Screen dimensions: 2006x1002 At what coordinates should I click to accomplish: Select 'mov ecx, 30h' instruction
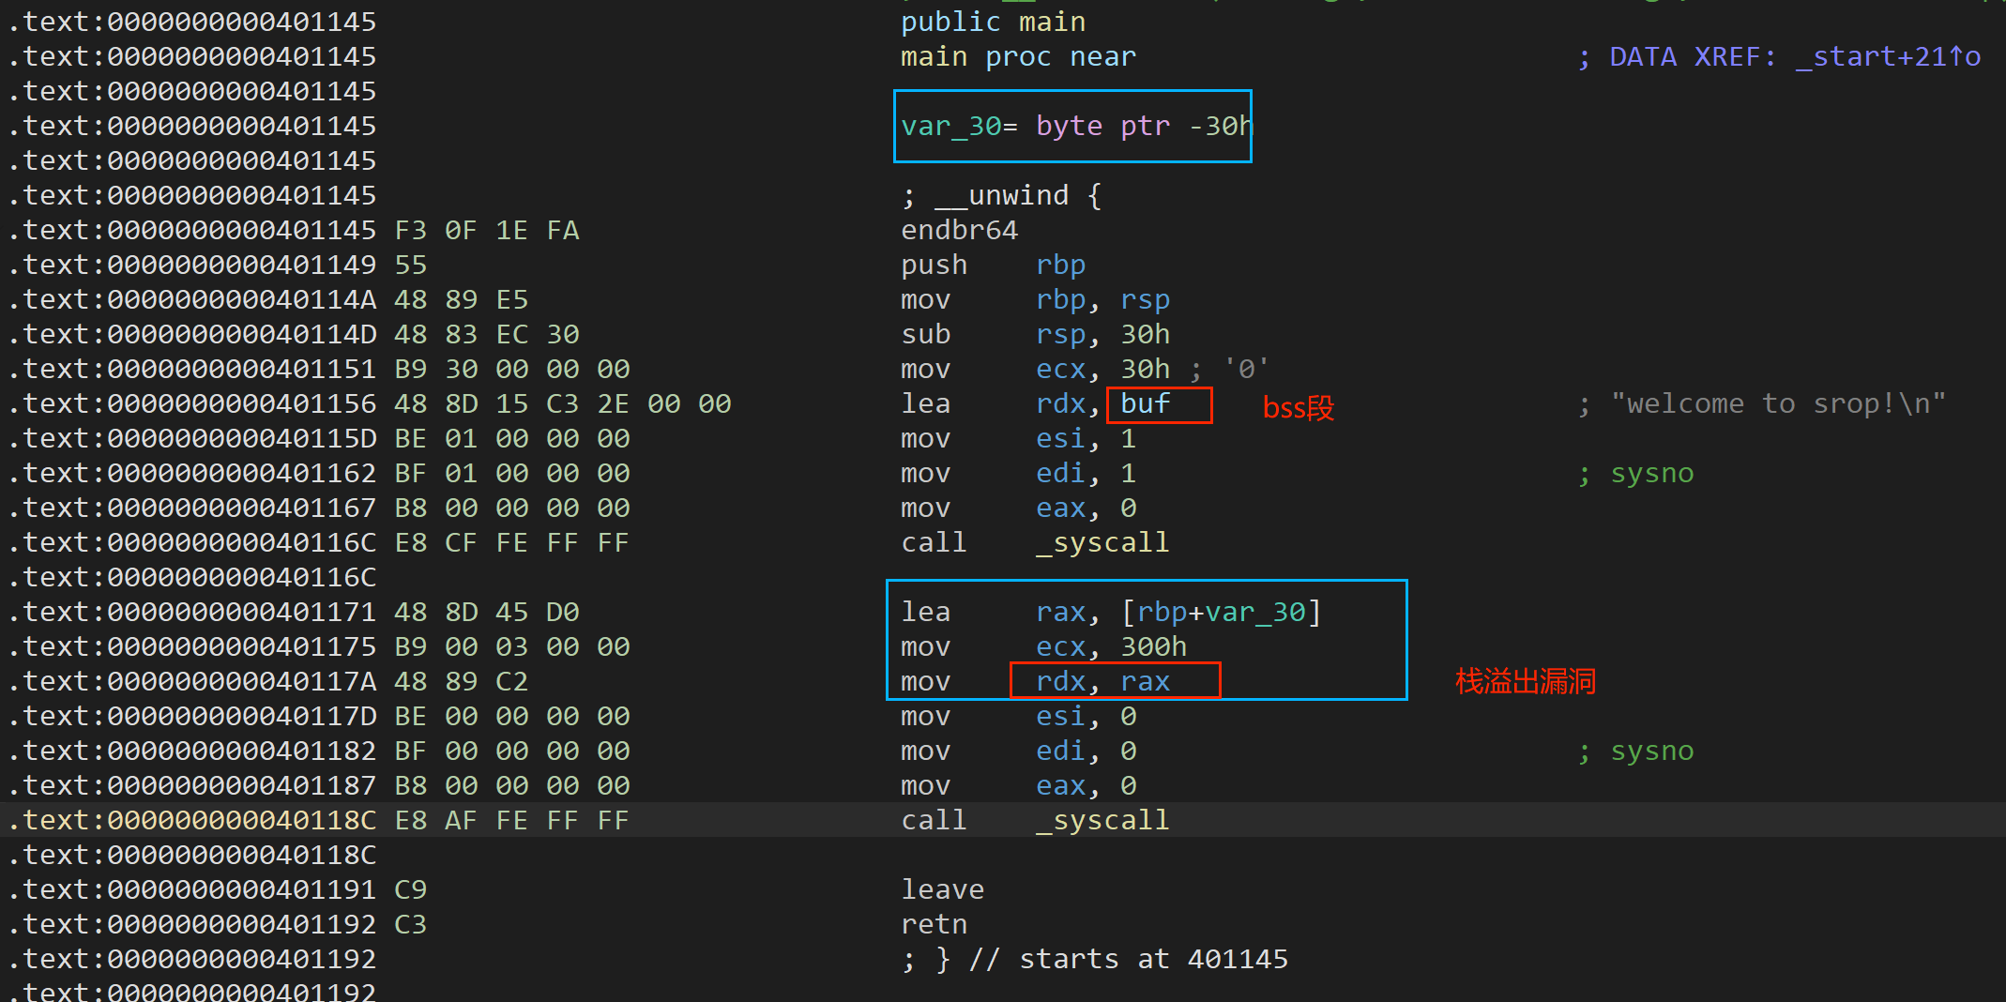pos(1035,369)
